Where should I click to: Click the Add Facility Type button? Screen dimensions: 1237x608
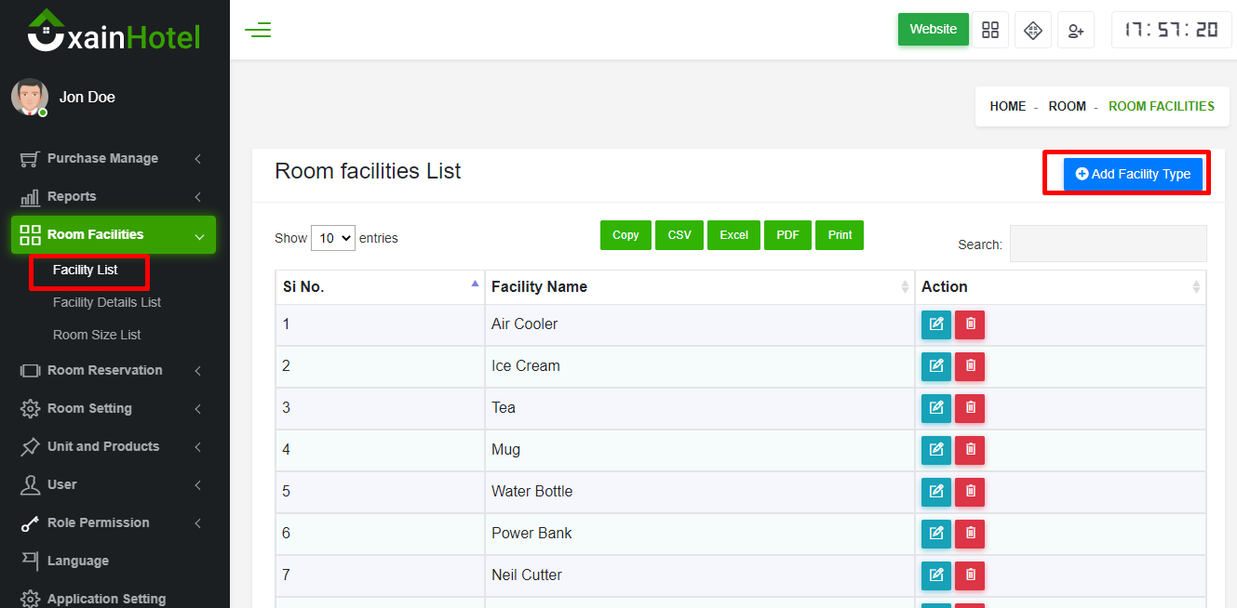point(1133,174)
